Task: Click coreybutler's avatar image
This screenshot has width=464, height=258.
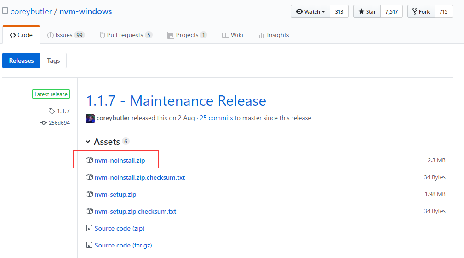Action: pos(90,118)
